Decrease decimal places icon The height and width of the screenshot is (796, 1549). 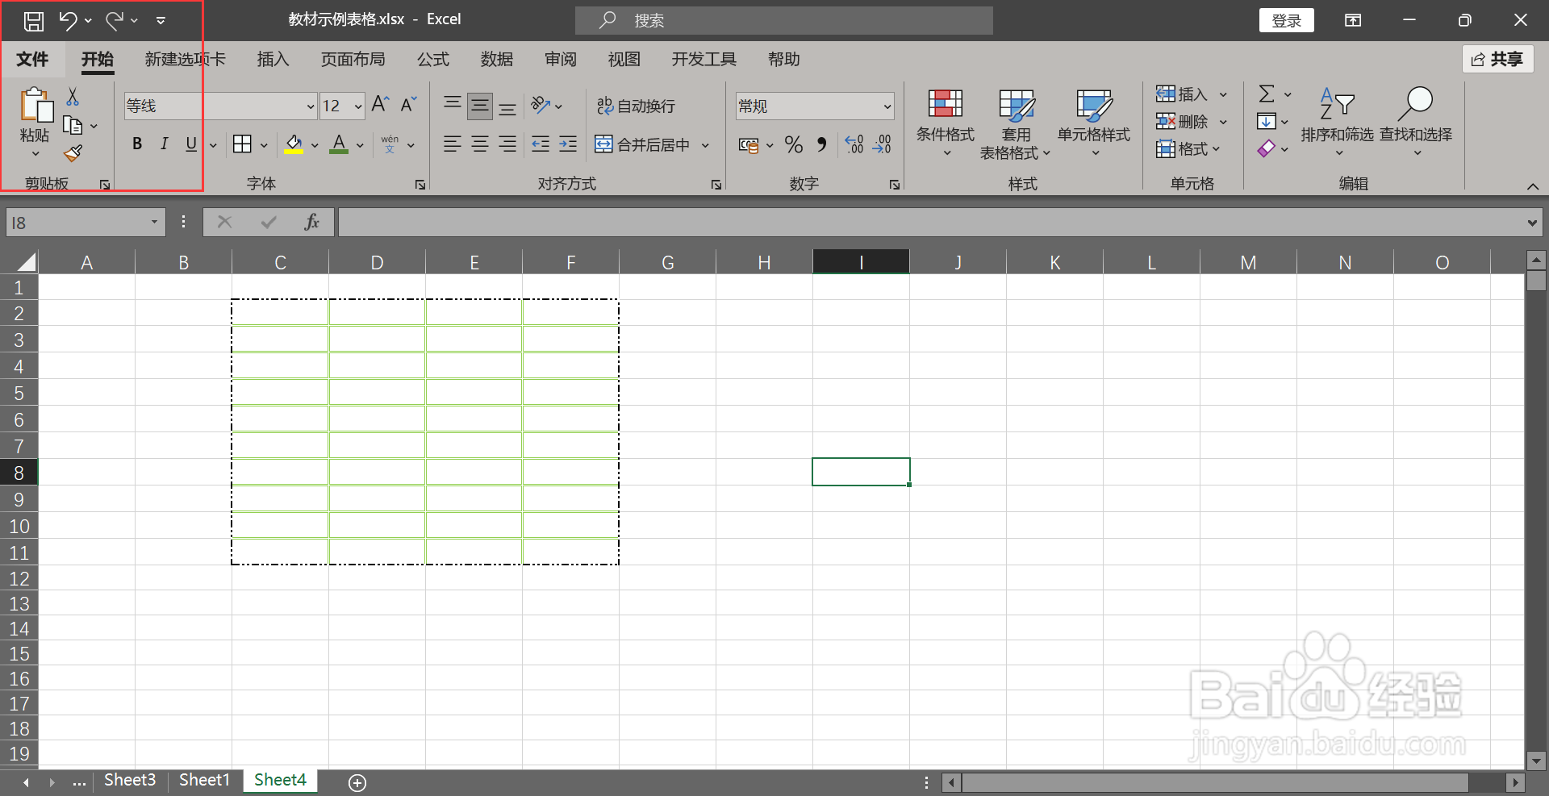882,144
